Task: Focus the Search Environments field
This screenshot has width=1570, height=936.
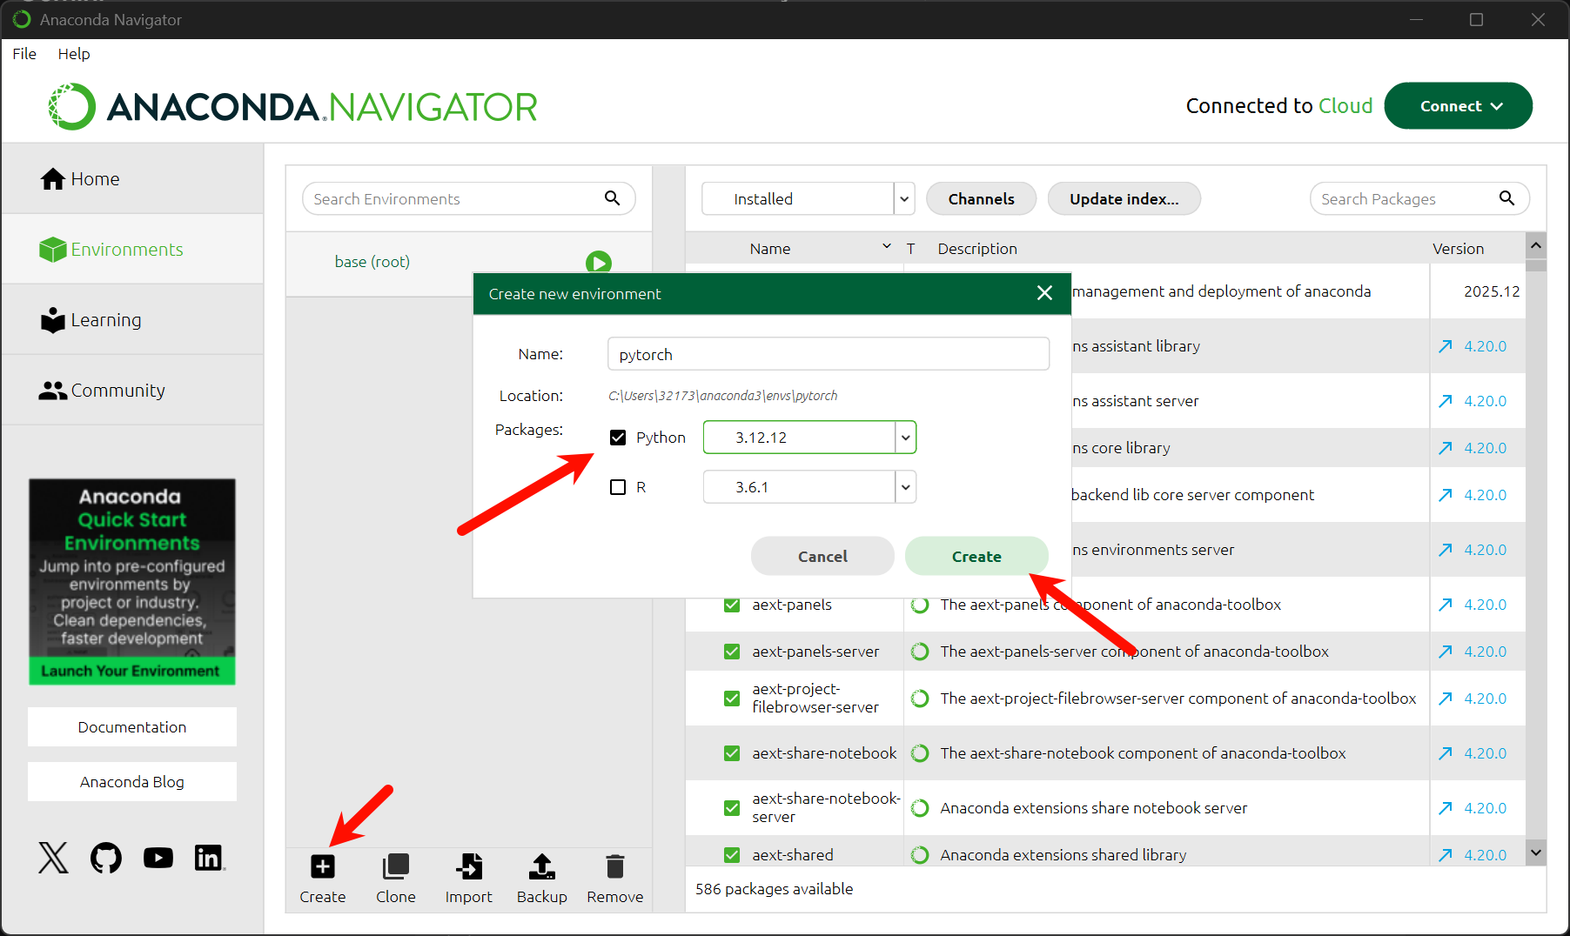Action: tap(469, 198)
